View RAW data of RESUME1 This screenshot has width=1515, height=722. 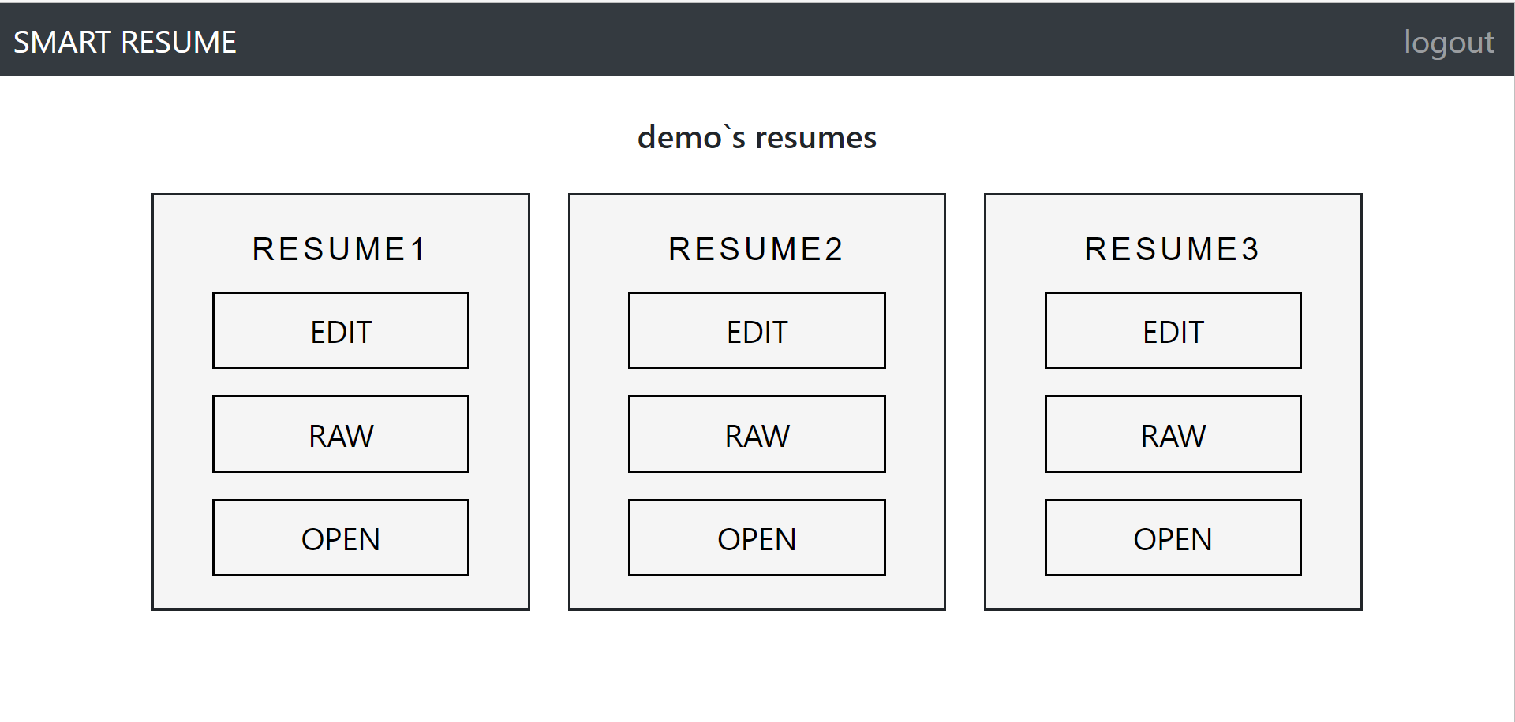pos(341,434)
